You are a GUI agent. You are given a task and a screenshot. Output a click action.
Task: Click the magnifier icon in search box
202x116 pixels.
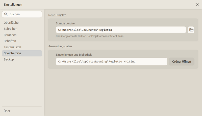tap(6, 14)
